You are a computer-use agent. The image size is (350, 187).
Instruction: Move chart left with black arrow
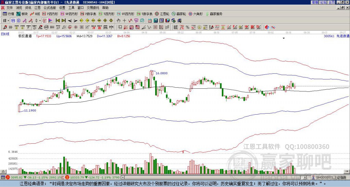(x=70, y=20)
